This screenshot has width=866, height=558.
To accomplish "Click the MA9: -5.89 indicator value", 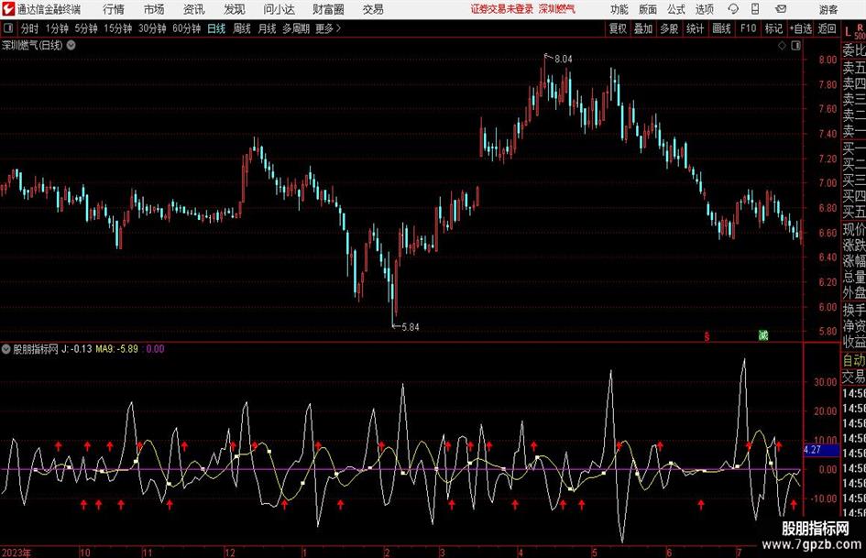I will [116, 348].
